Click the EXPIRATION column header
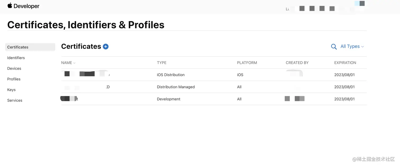Screen dimensions: 400x167 tap(345, 63)
